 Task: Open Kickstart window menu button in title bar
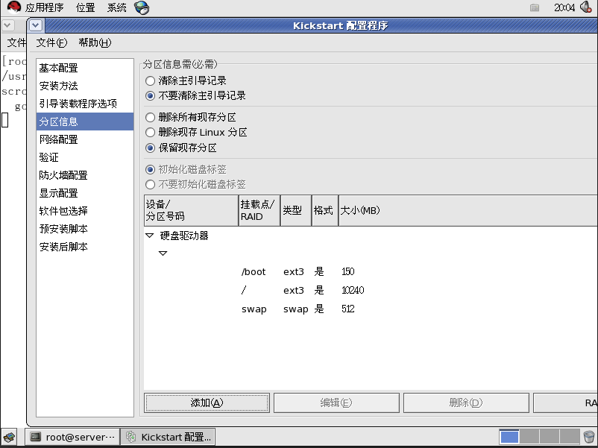tap(36, 25)
